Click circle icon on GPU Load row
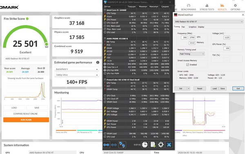This screenshot has width=245, height=154. pos(105,137)
